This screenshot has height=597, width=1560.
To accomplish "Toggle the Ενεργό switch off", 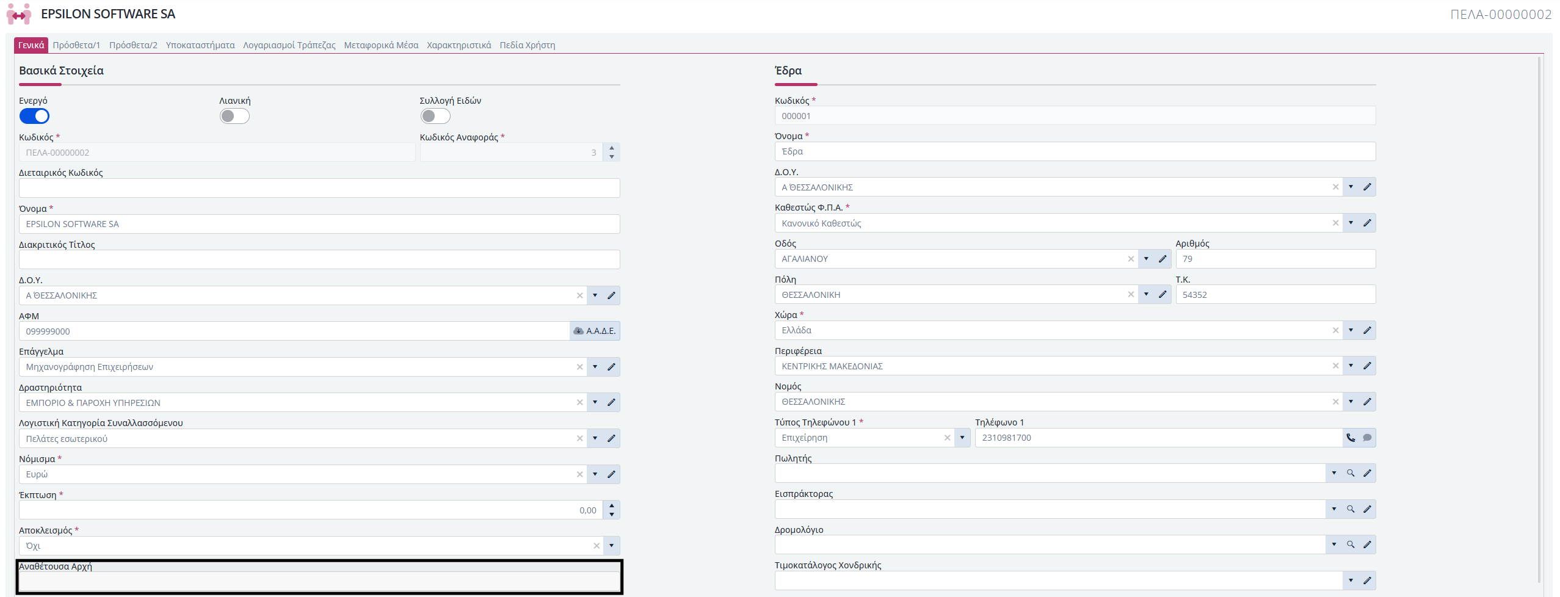I will coord(34,116).
